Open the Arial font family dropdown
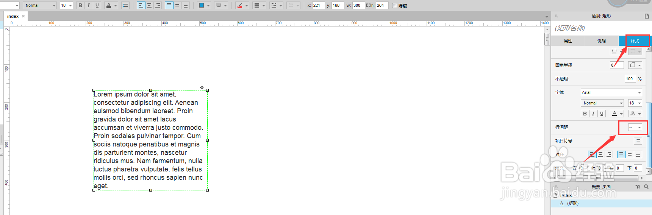The image size is (652, 215). (611, 92)
